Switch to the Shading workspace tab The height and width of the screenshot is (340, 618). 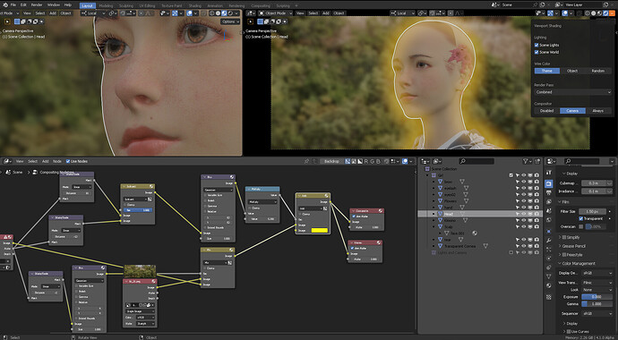coord(194,5)
